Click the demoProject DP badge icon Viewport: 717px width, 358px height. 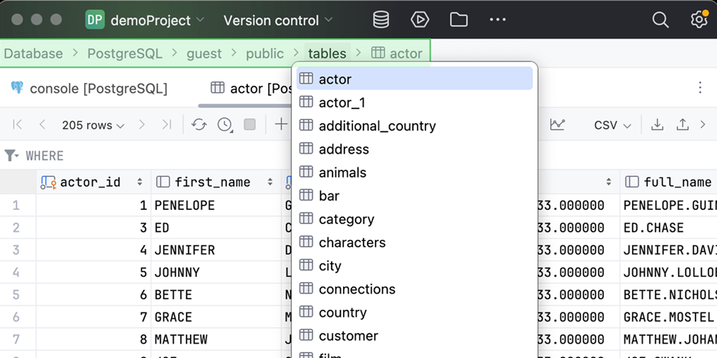coord(94,20)
